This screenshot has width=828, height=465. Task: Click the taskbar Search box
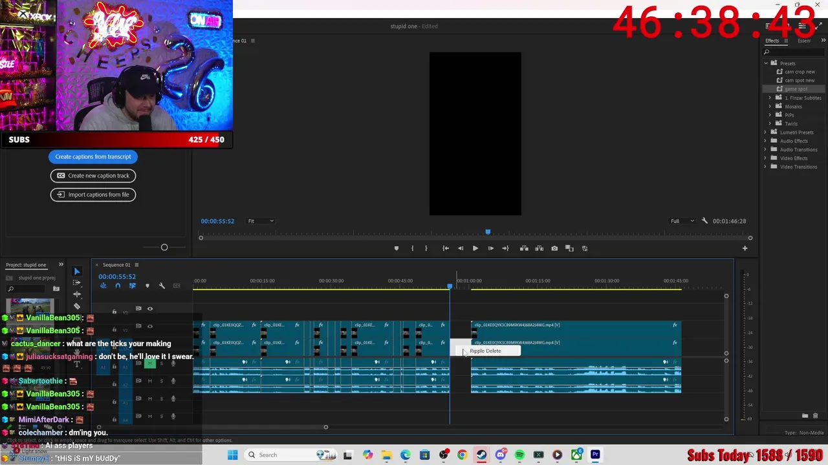point(290,455)
